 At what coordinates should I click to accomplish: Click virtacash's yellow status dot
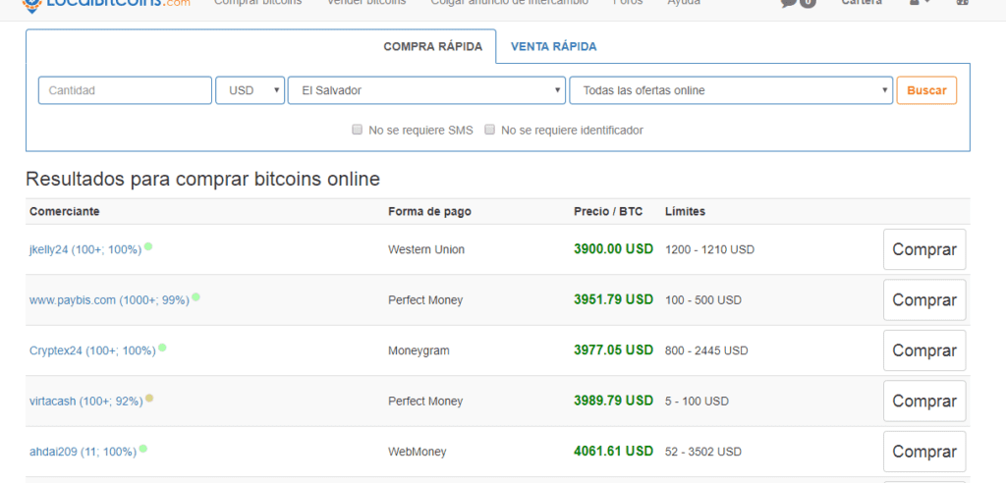[x=149, y=399]
